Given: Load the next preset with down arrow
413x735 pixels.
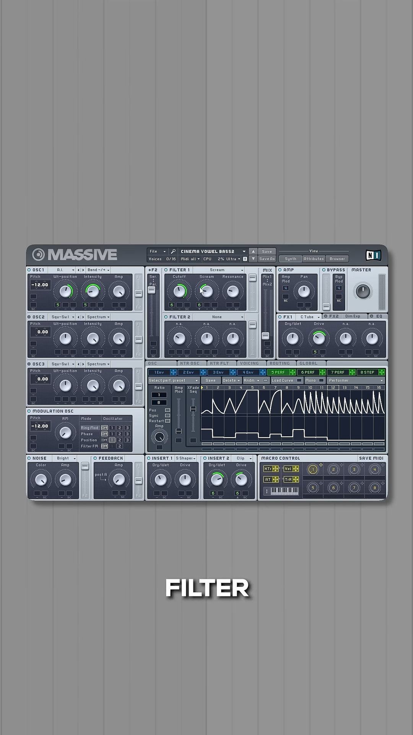Looking at the screenshot, I should click(253, 259).
